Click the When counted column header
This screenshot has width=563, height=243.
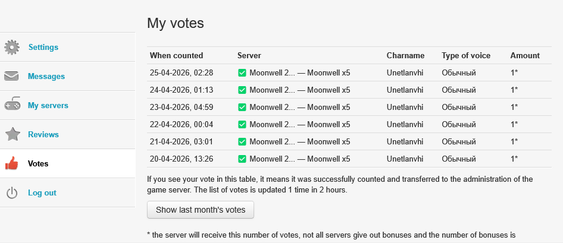point(176,56)
